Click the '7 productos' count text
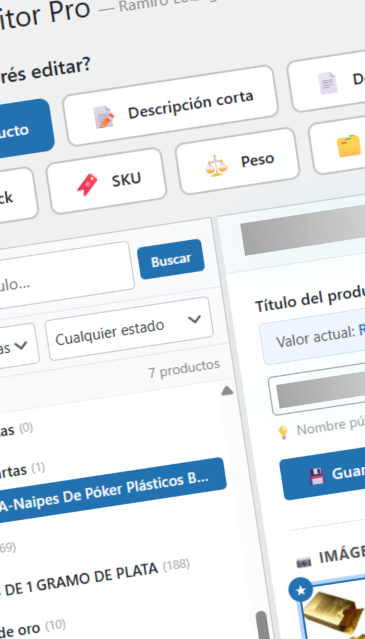365x639 pixels. tap(184, 368)
